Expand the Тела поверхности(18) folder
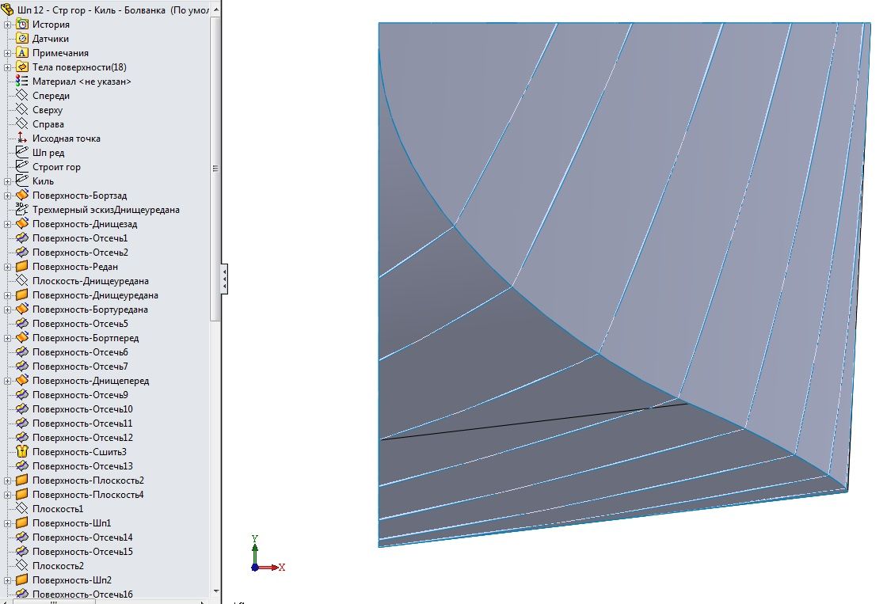Image resolution: width=887 pixels, height=604 pixels. click(8, 67)
